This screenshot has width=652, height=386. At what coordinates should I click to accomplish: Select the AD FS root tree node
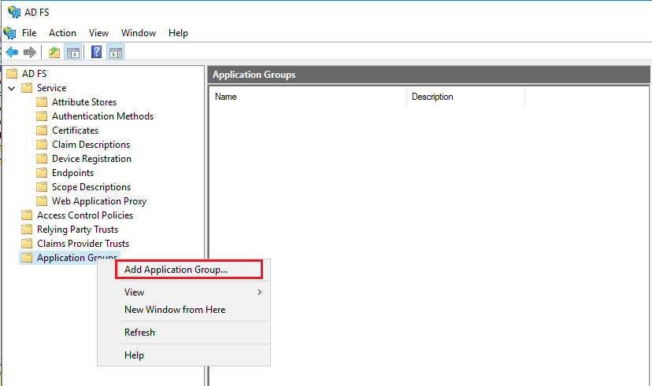[34, 73]
